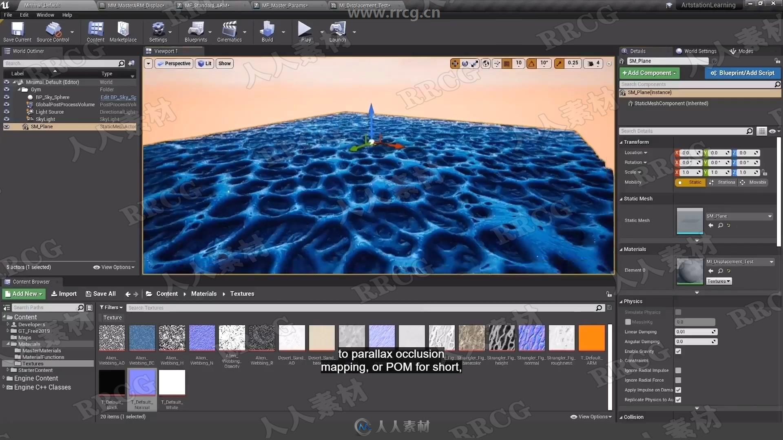Open viewport options arrow dropdown

pos(148,64)
